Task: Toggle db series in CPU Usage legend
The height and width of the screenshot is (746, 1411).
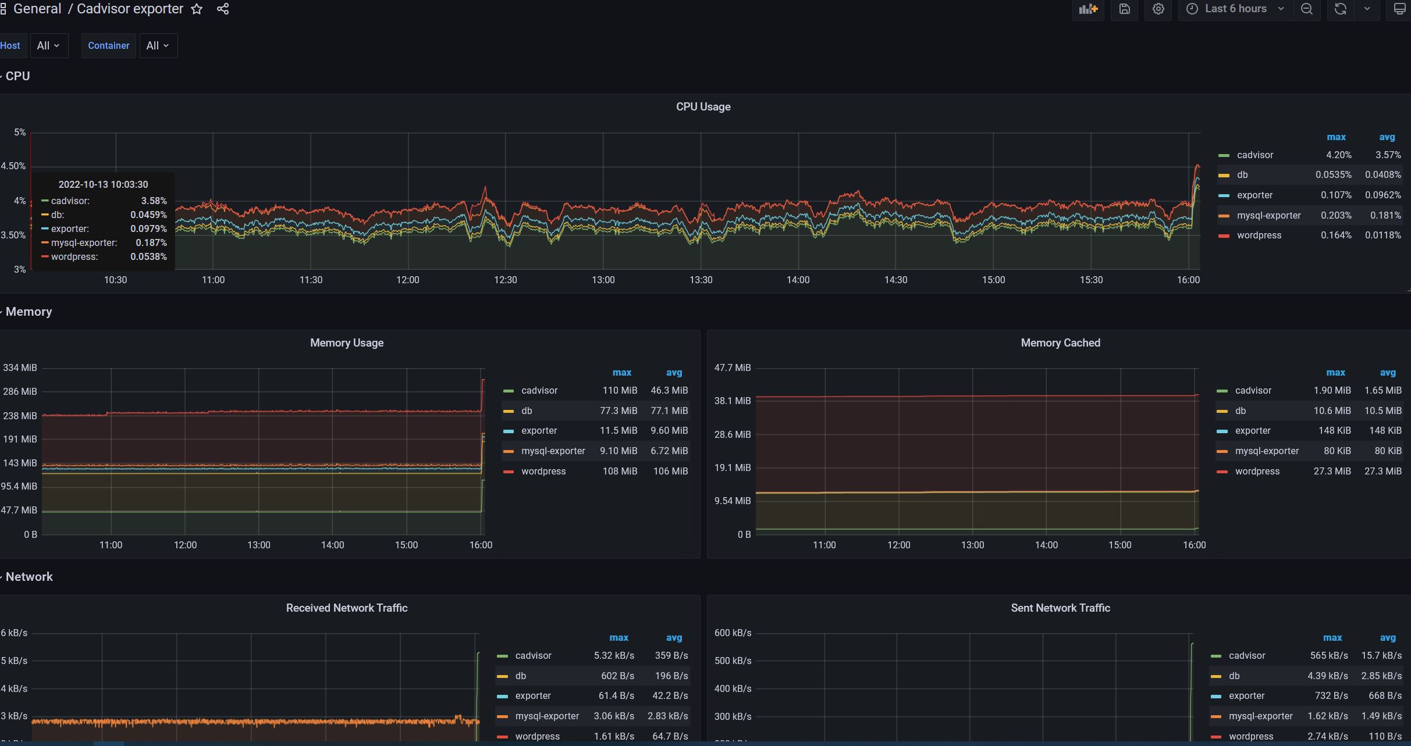Action: (x=1242, y=175)
